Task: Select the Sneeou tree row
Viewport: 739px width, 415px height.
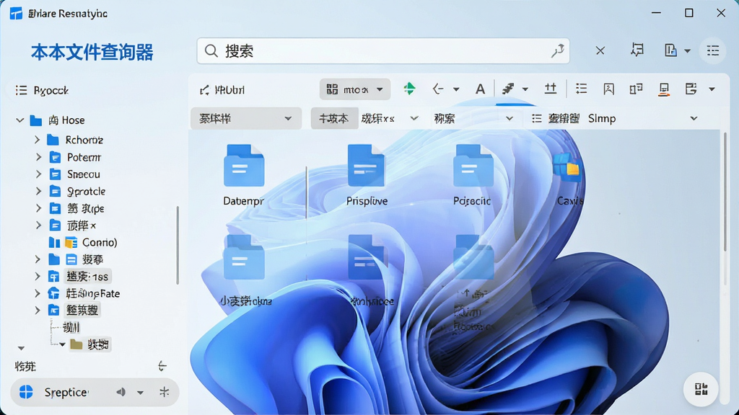Action: [x=83, y=174]
